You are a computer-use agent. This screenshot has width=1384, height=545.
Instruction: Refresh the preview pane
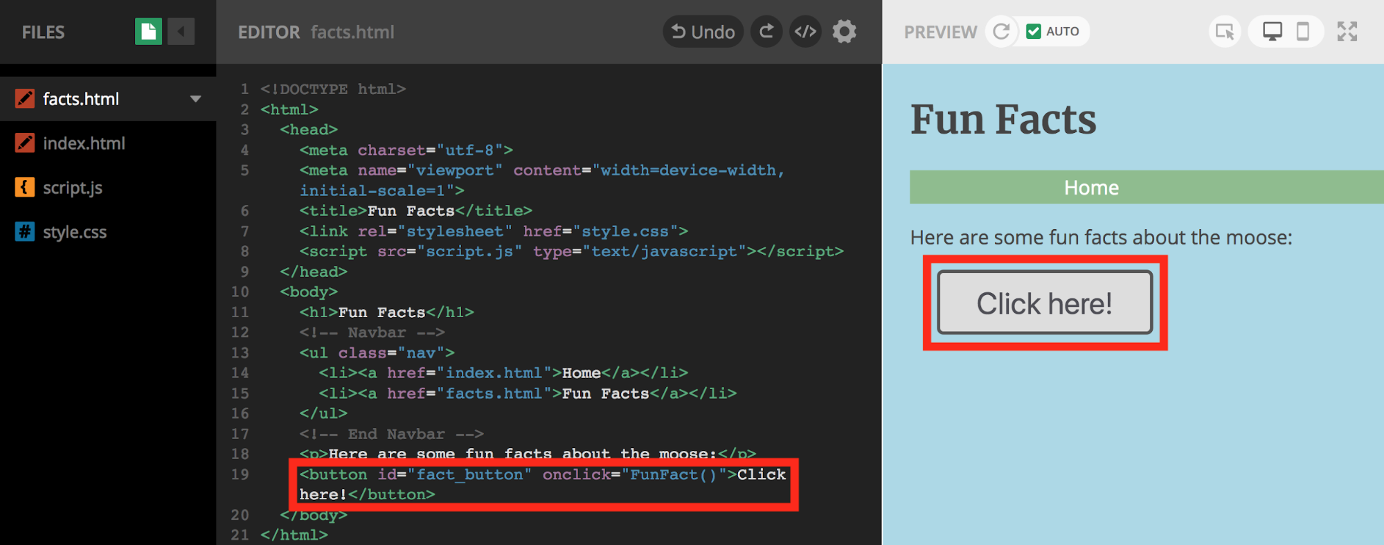(1001, 32)
